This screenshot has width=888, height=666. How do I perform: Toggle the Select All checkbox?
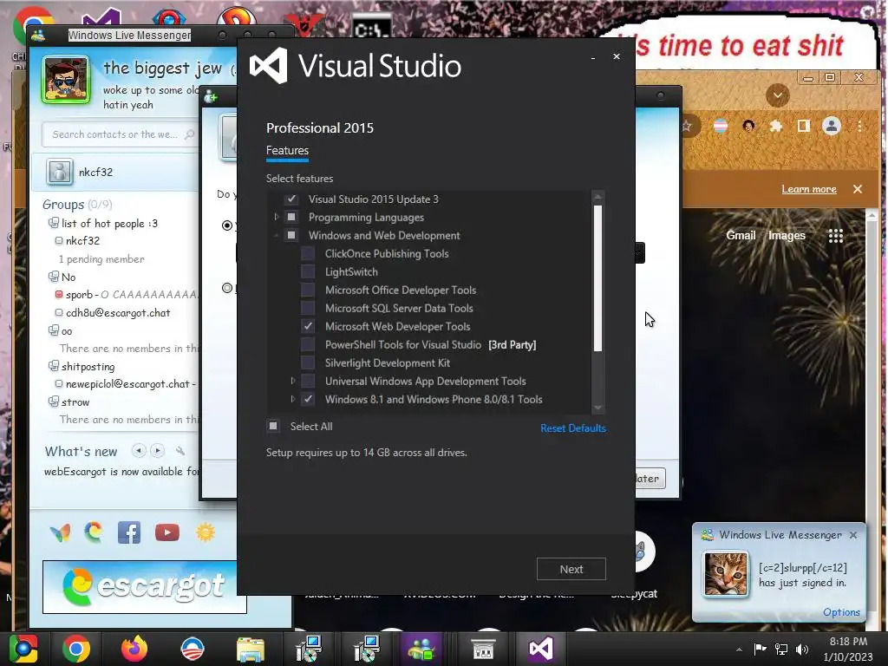273,426
